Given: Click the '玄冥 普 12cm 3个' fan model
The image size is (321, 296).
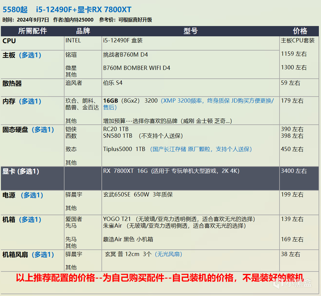Looking at the screenshot, I should point(128,254).
